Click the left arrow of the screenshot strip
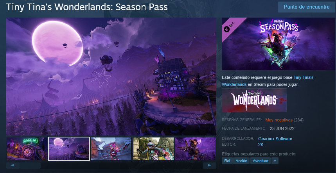Screen dimensions: 336x173 pyautogui.click(x=13, y=166)
